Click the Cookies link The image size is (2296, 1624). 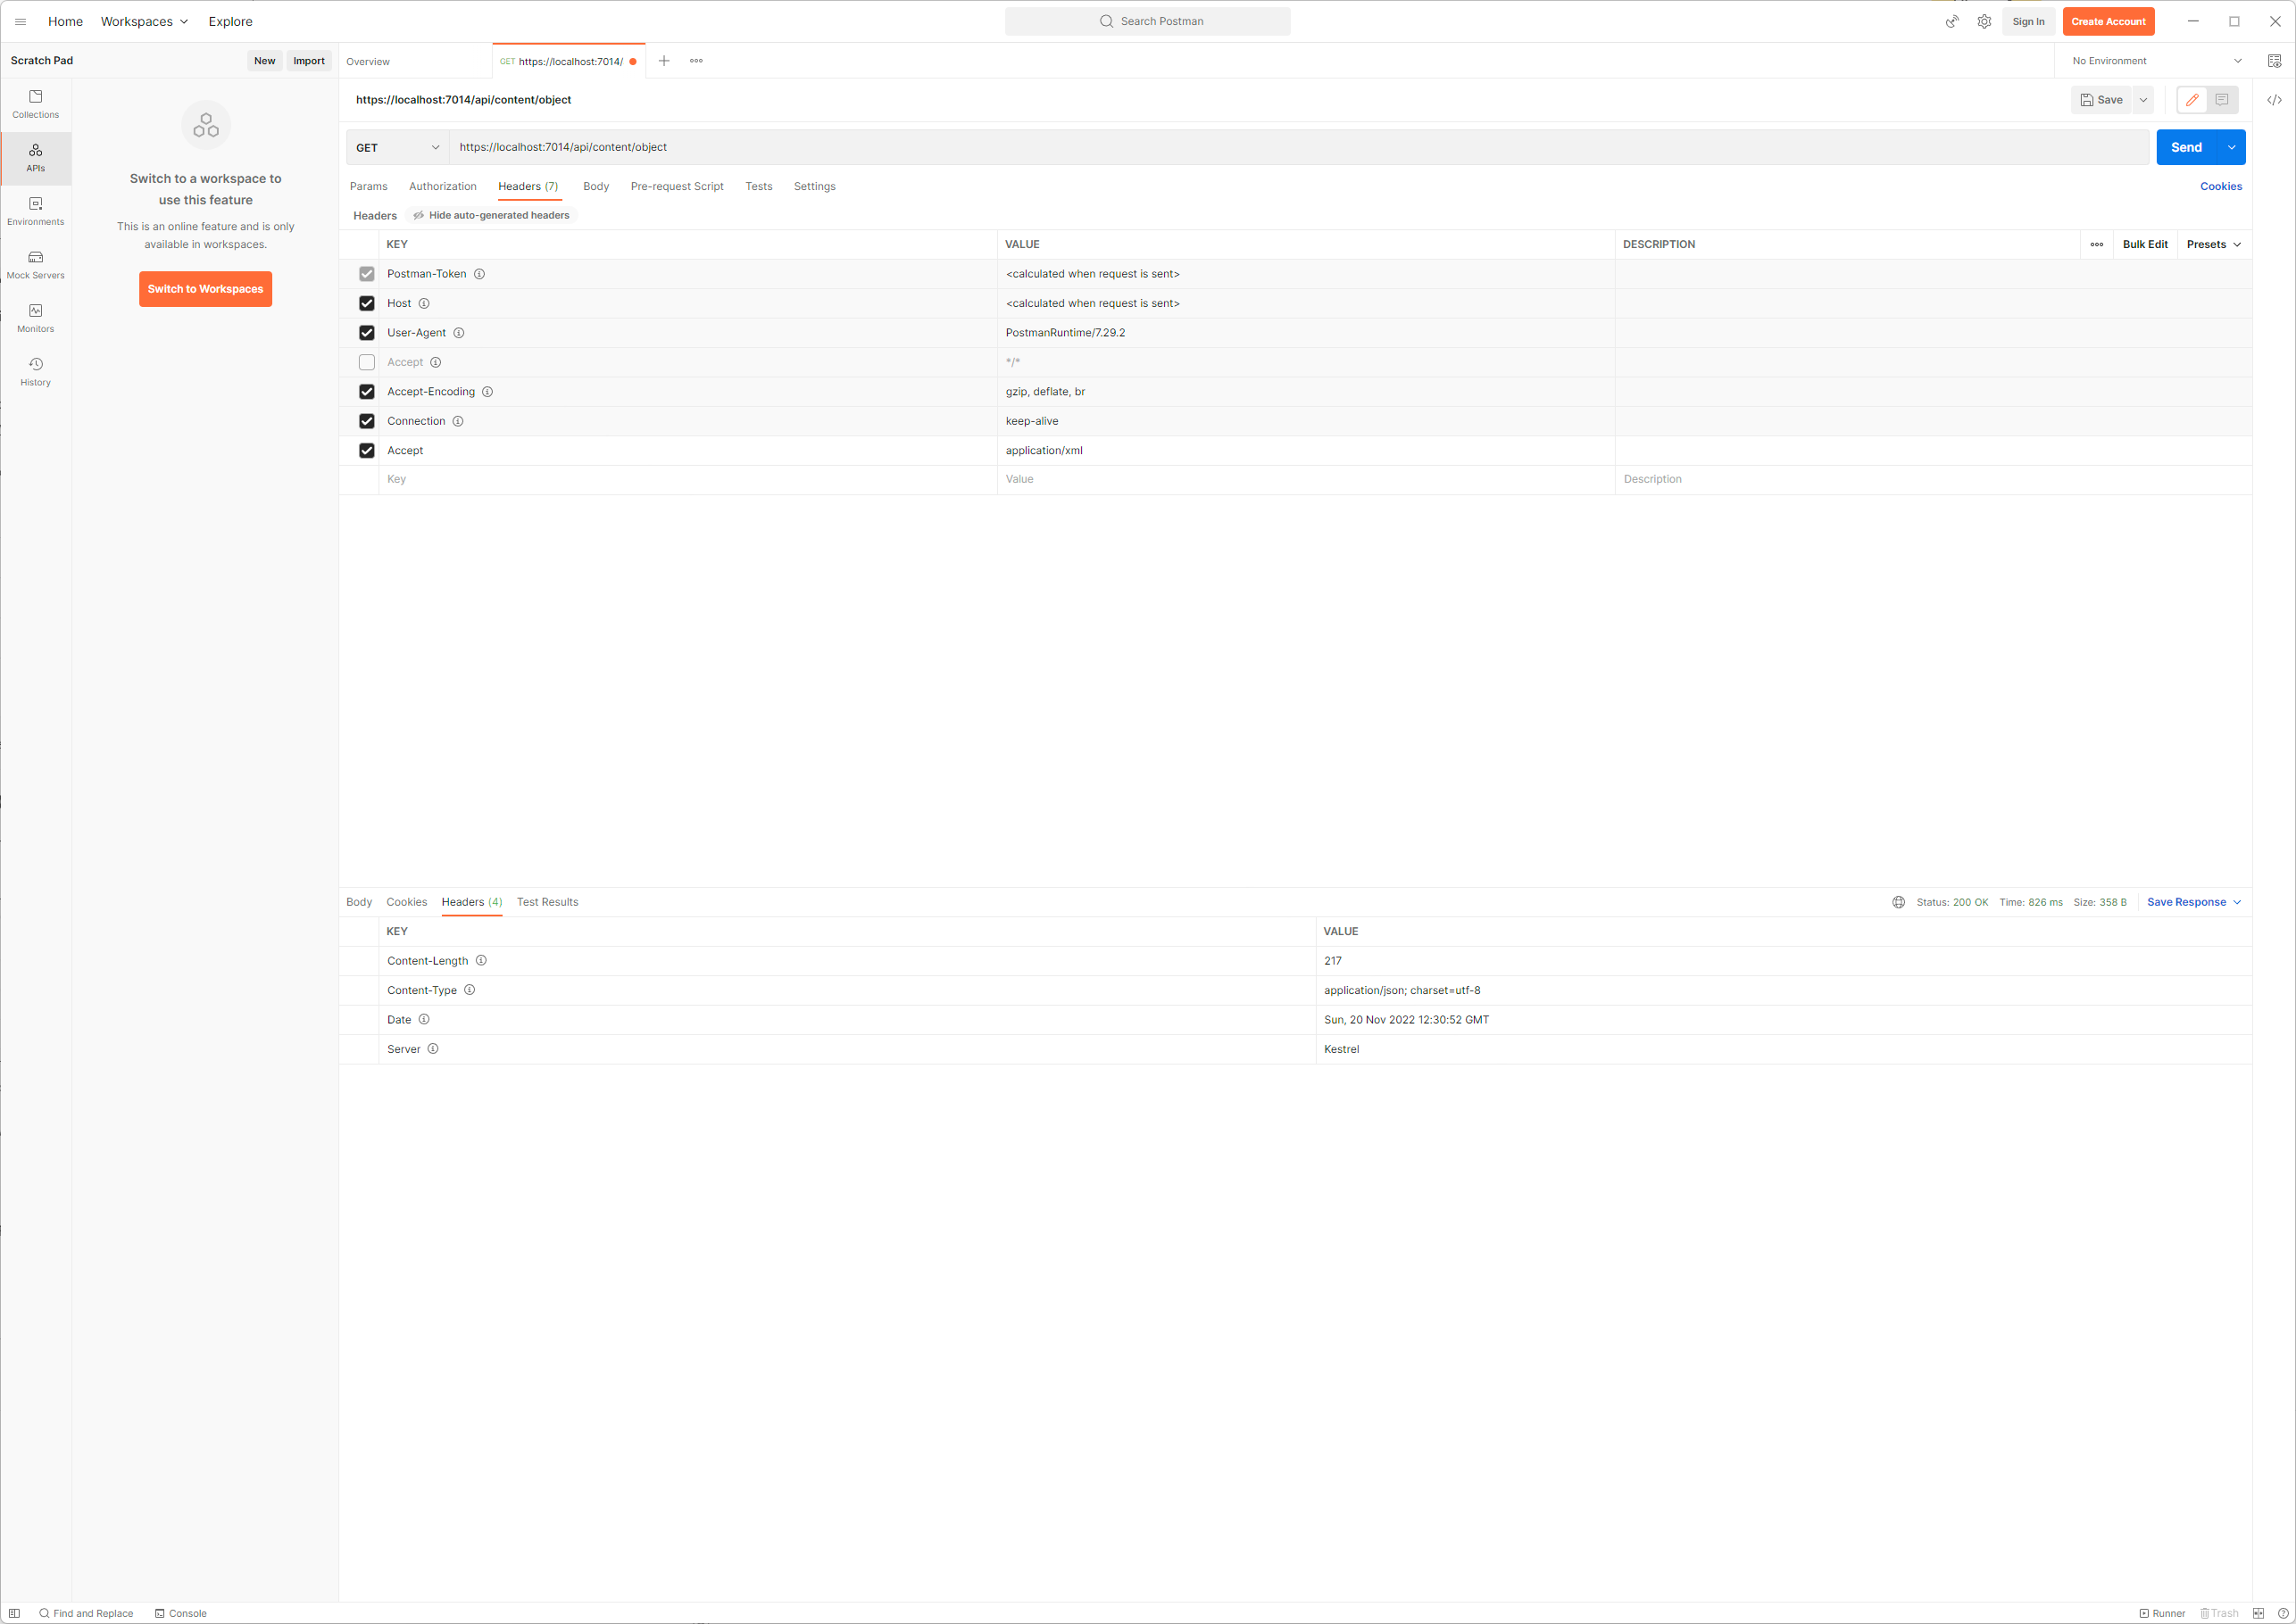(x=2220, y=186)
